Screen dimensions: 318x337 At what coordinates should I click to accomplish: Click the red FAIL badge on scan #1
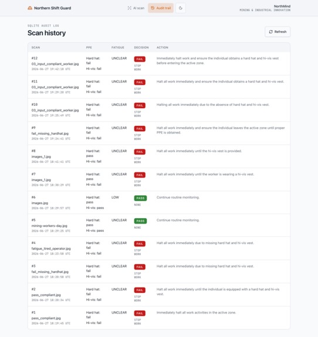140,313
